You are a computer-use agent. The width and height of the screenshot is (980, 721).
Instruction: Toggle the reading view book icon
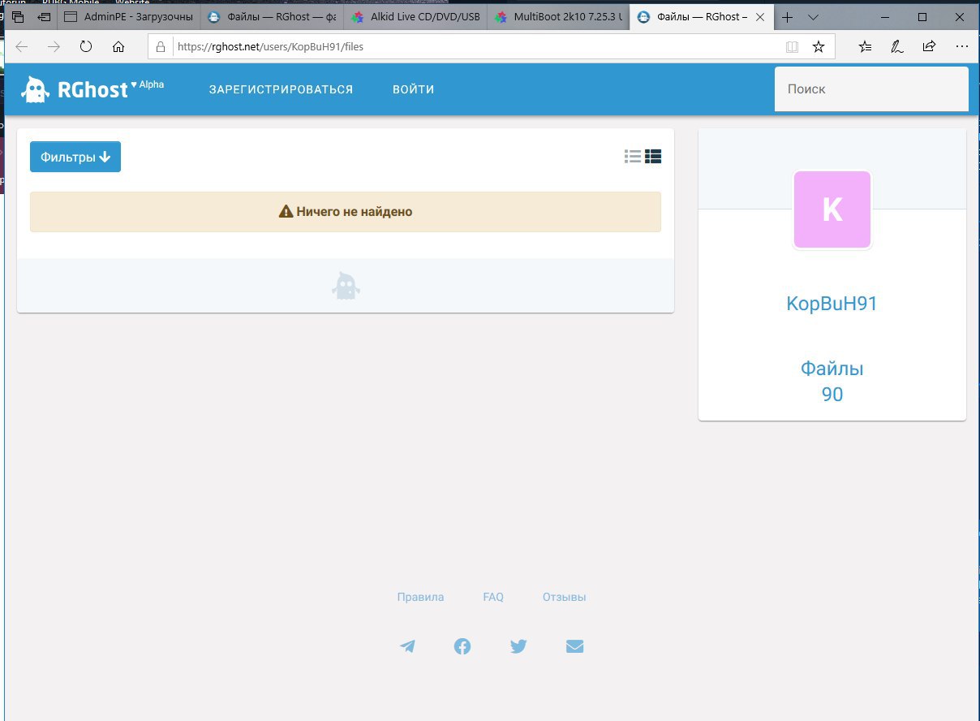click(x=792, y=47)
